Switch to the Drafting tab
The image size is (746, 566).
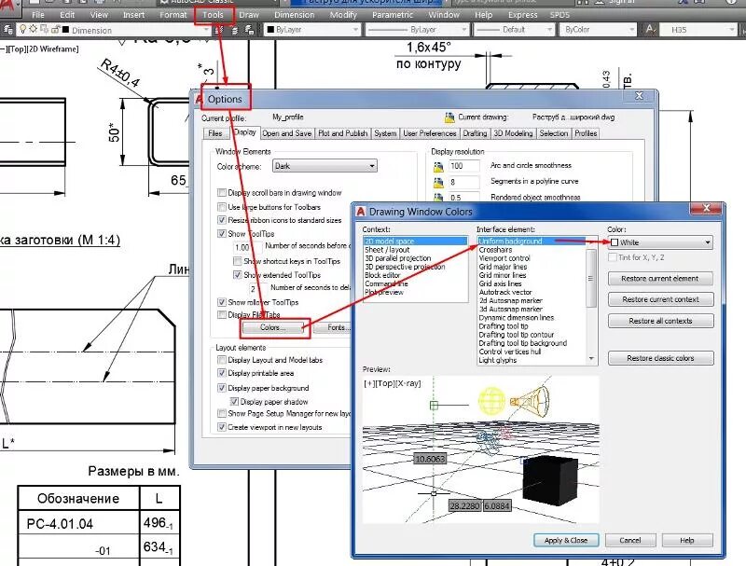coord(475,133)
